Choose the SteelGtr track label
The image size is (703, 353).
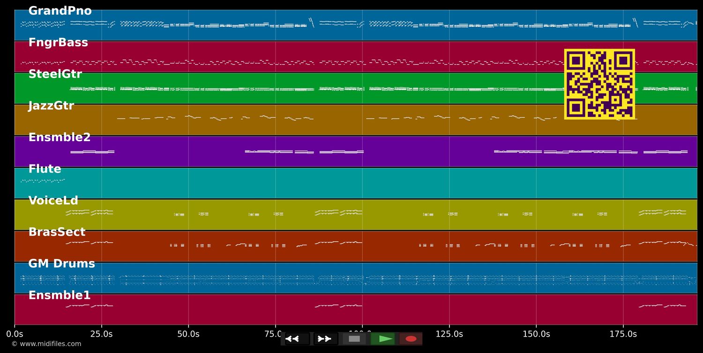coord(55,74)
